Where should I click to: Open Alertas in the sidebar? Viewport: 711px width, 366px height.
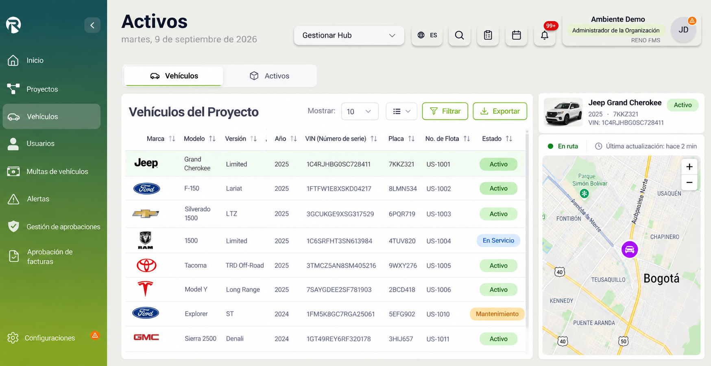[52, 199]
